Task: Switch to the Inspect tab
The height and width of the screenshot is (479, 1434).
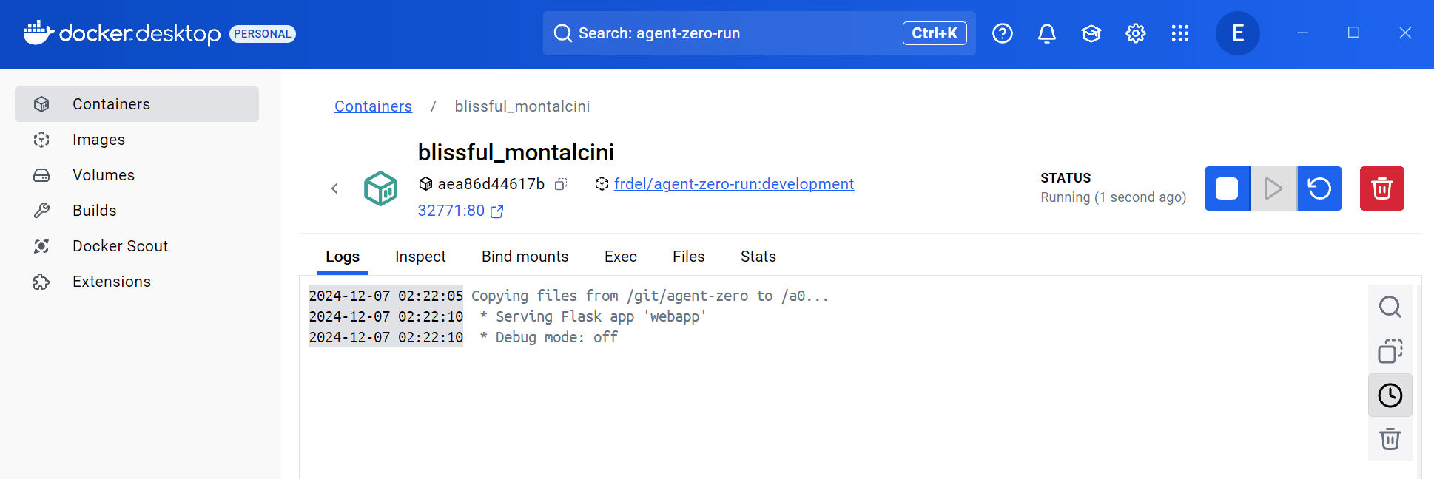Action: tap(420, 257)
